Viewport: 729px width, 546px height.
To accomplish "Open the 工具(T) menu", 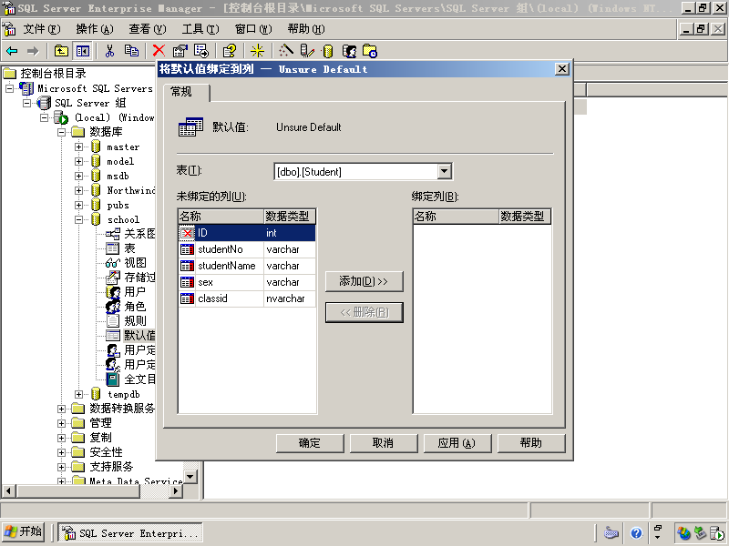I will [x=200, y=29].
